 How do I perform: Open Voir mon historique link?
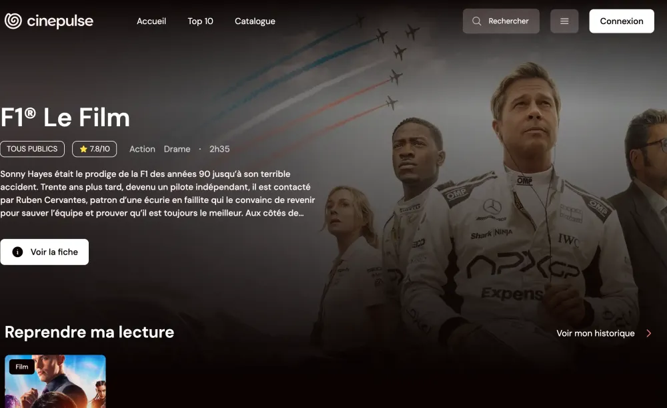pyautogui.click(x=596, y=333)
